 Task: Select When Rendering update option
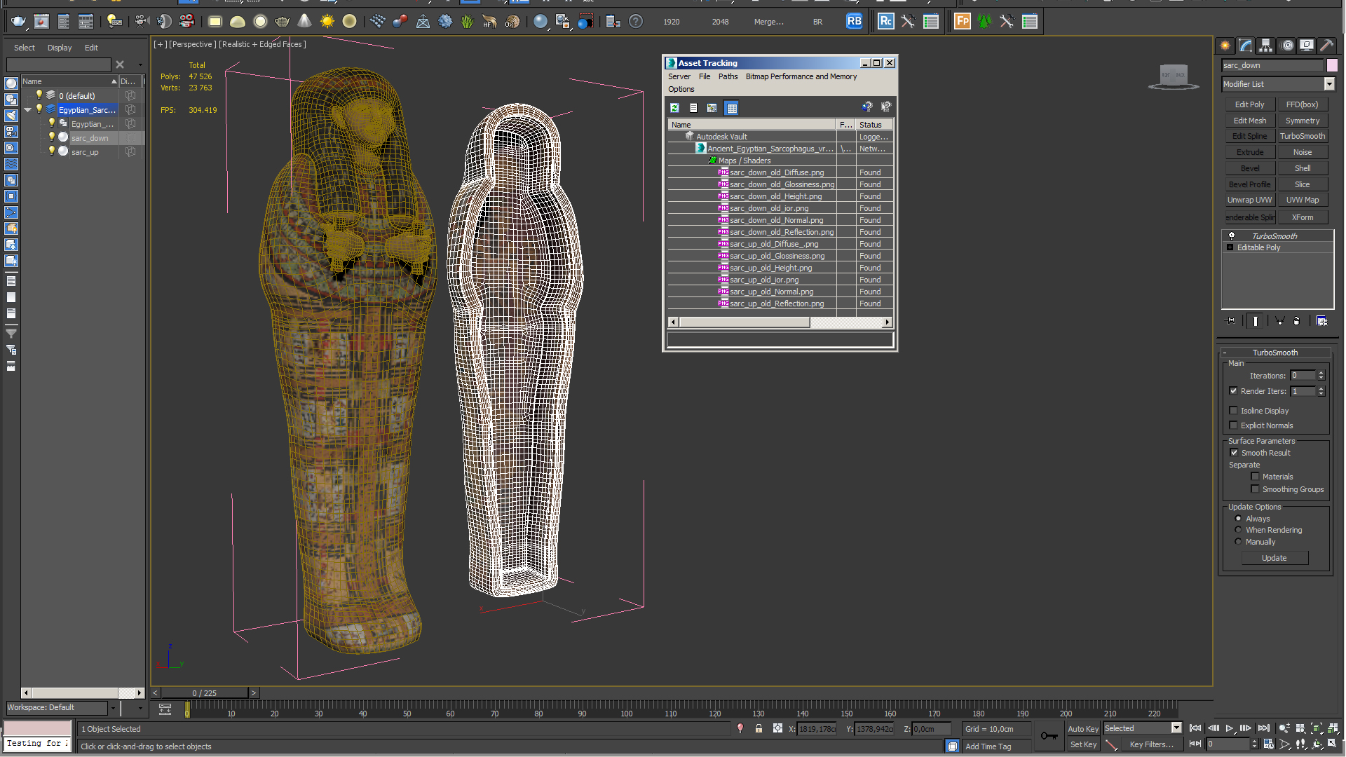coord(1239,530)
